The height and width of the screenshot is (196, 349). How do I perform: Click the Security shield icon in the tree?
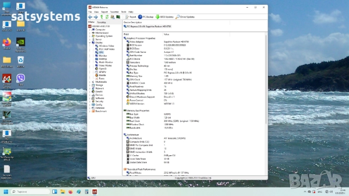93,101
